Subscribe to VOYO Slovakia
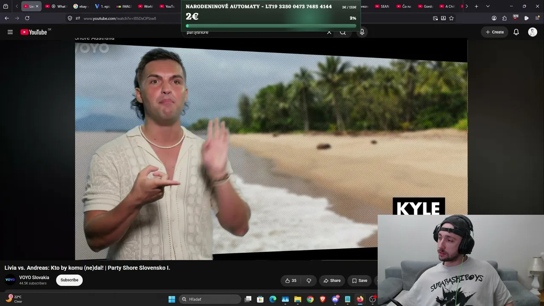Viewport: 544px width, 306px height. (x=69, y=280)
